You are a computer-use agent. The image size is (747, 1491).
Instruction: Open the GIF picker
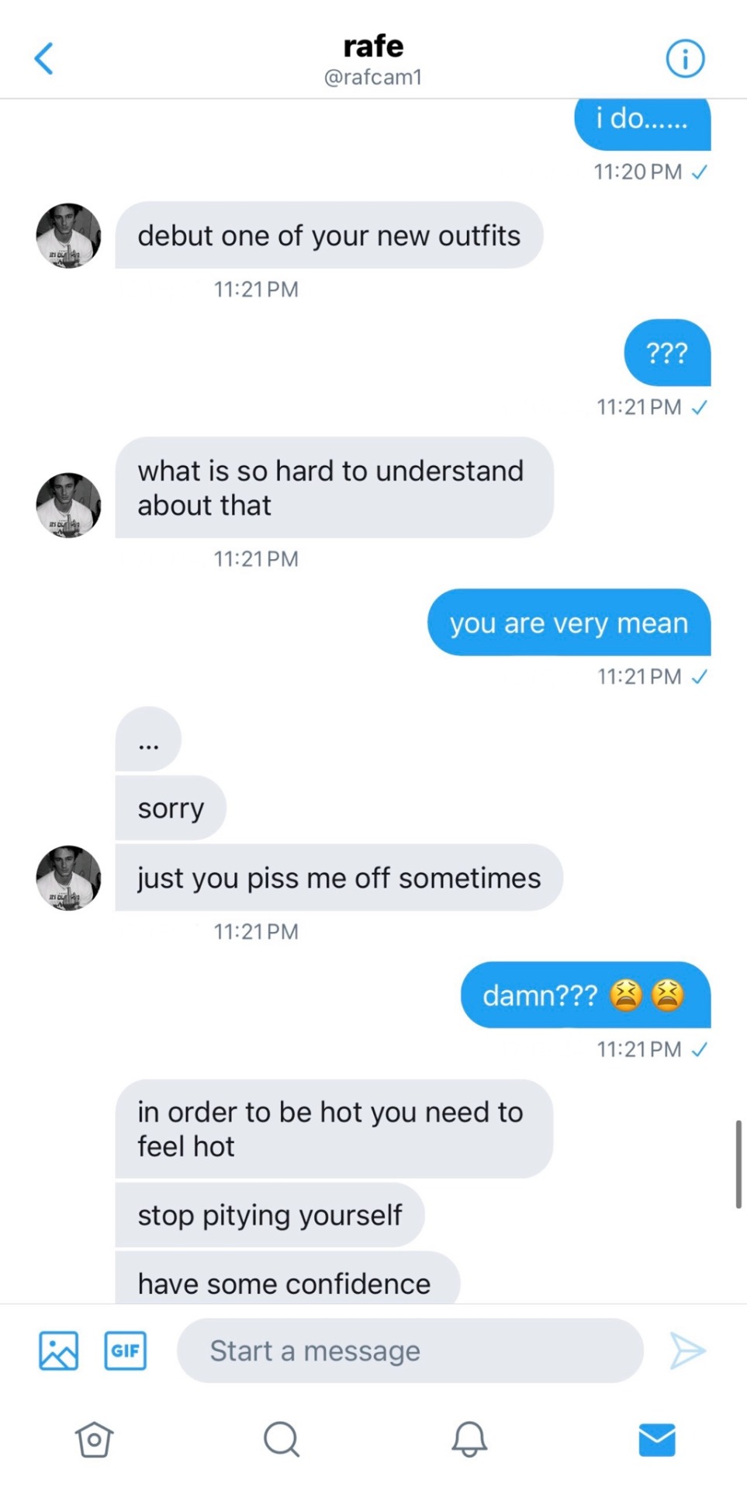125,1350
